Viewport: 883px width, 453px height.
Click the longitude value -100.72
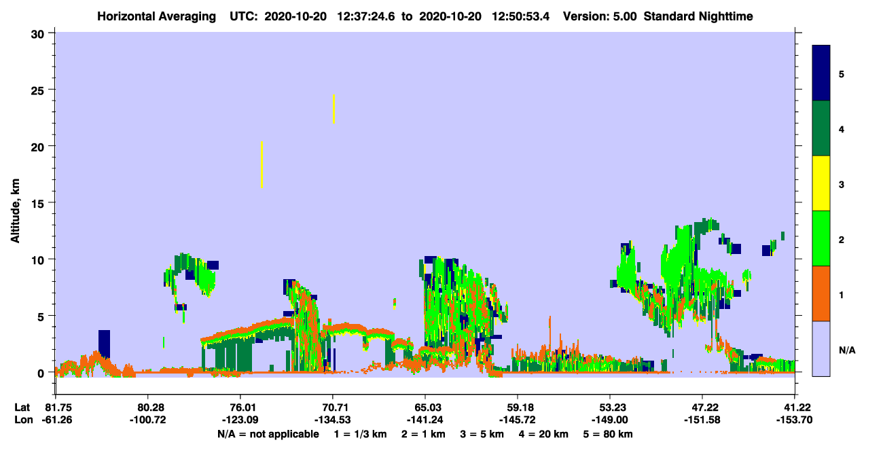point(147,420)
